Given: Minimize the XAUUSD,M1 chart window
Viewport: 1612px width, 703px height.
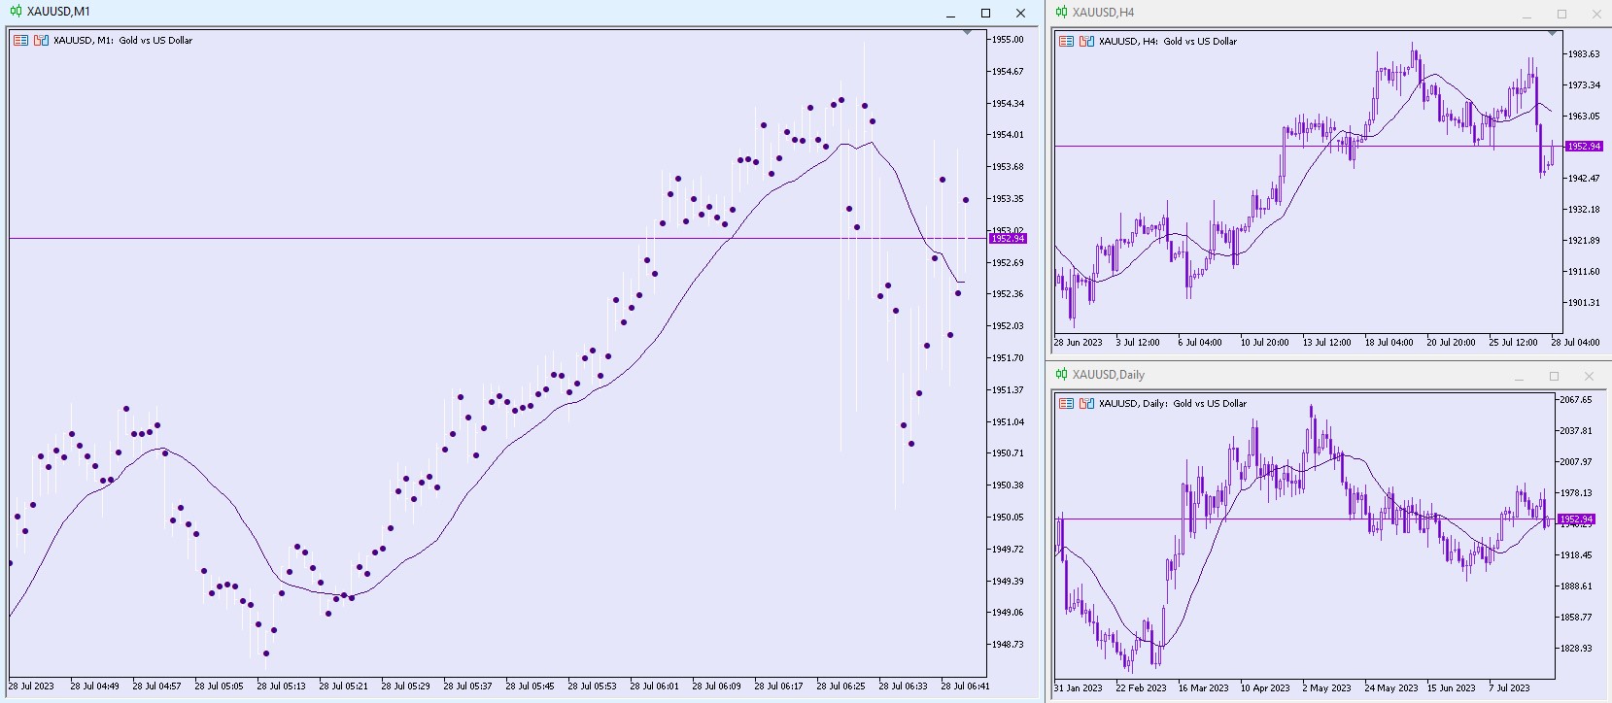Looking at the screenshot, I should pos(950,13).
